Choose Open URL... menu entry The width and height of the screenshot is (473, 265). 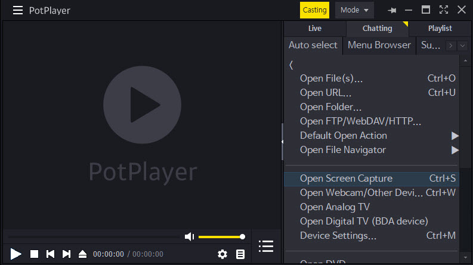tap(372, 93)
